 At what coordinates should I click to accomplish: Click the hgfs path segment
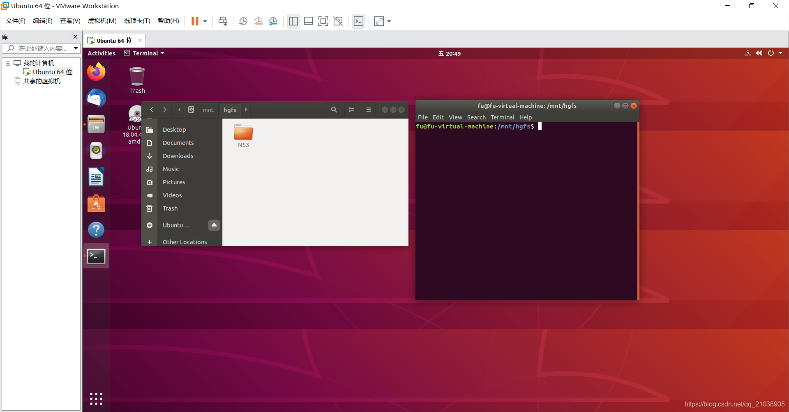(230, 110)
